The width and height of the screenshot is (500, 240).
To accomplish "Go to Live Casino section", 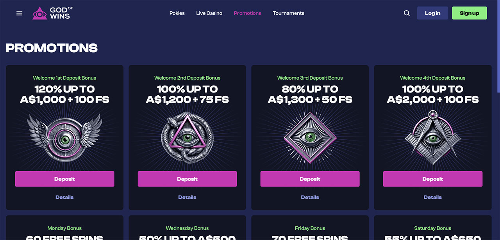I will (x=209, y=13).
